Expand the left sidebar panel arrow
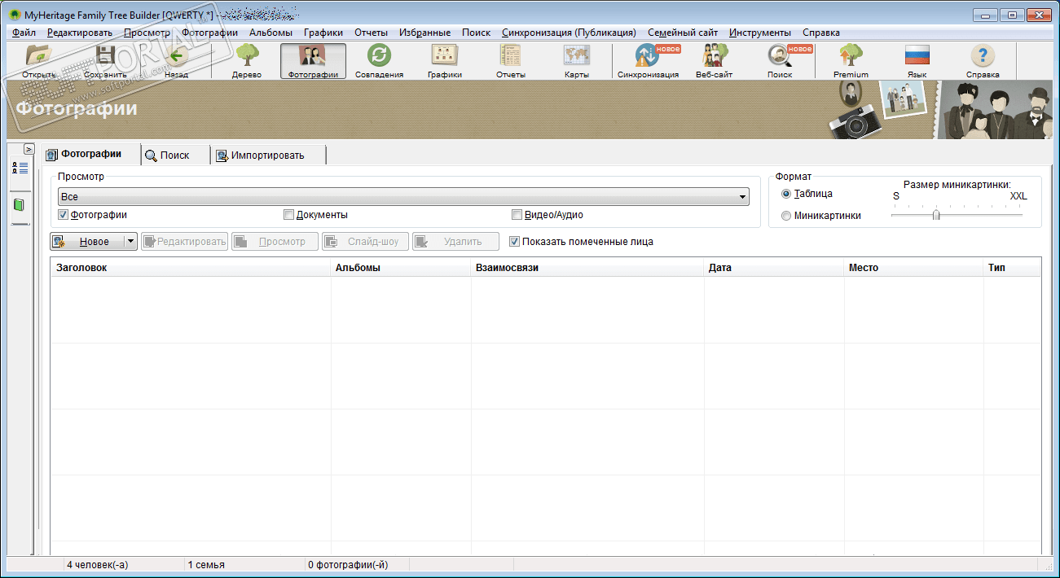Image resolution: width=1060 pixels, height=578 pixels. (x=29, y=149)
